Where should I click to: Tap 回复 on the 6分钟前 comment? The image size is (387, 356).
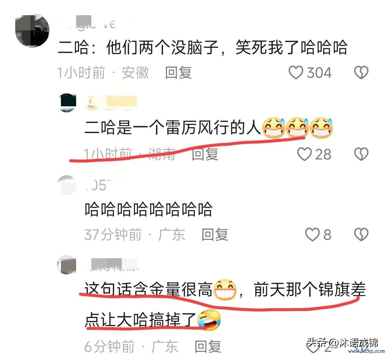tap(208, 347)
